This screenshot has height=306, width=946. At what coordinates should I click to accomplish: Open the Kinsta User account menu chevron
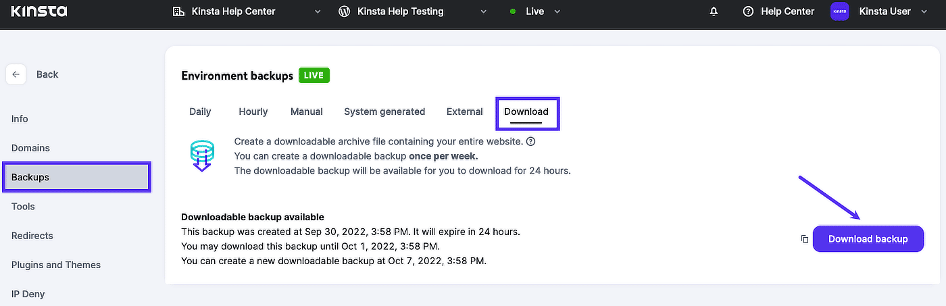(924, 11)
